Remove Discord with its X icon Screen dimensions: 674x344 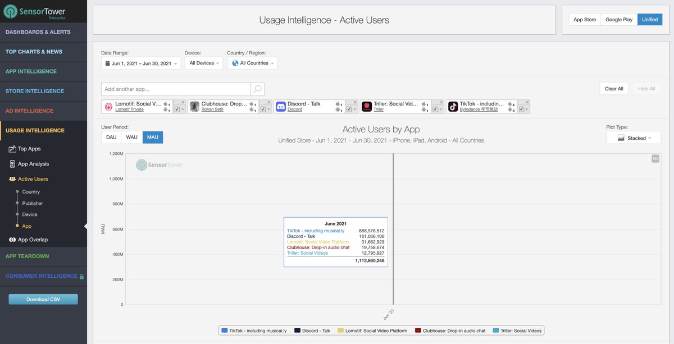(x=355, y=102)
